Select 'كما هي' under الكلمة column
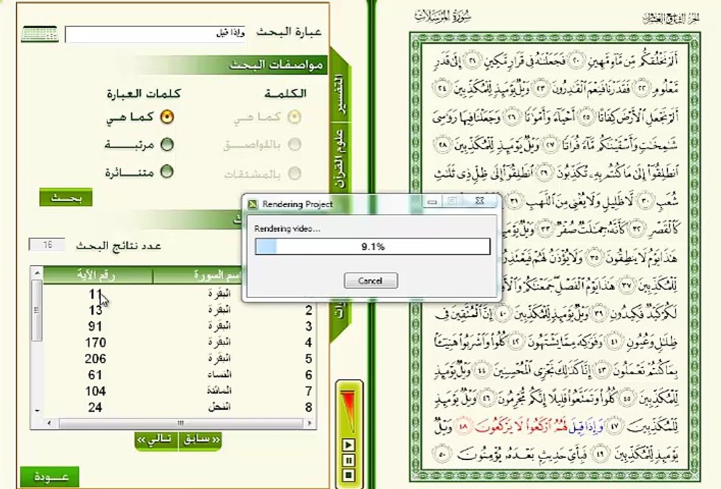 click(x=295, y=117)
